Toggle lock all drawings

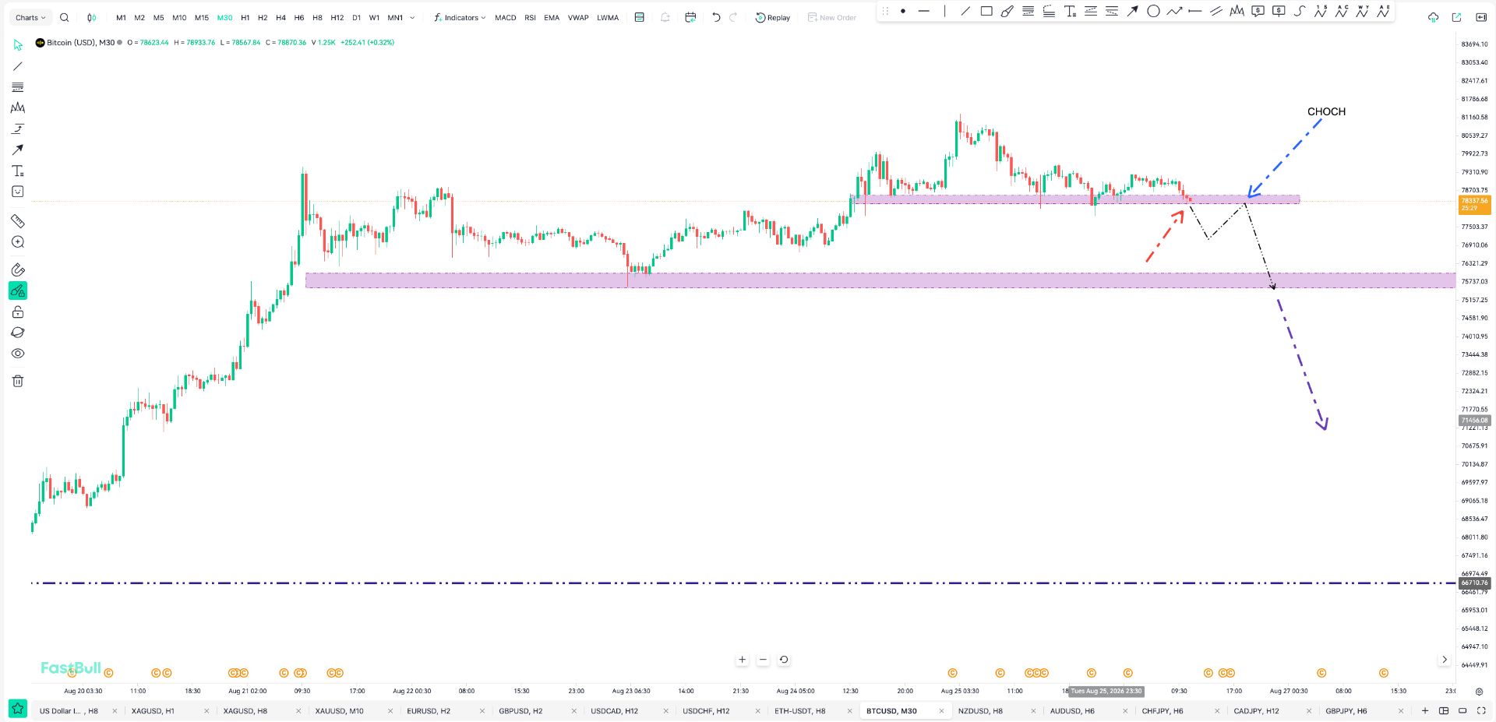(x=18, y=312)
